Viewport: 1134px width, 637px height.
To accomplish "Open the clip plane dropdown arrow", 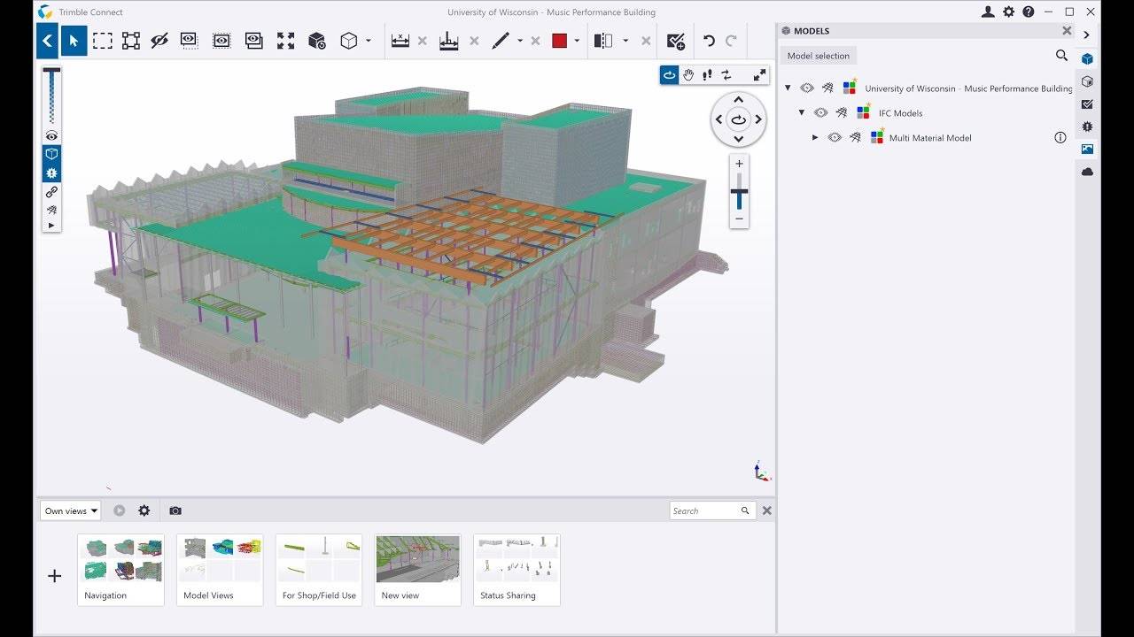I will point(625,41).
